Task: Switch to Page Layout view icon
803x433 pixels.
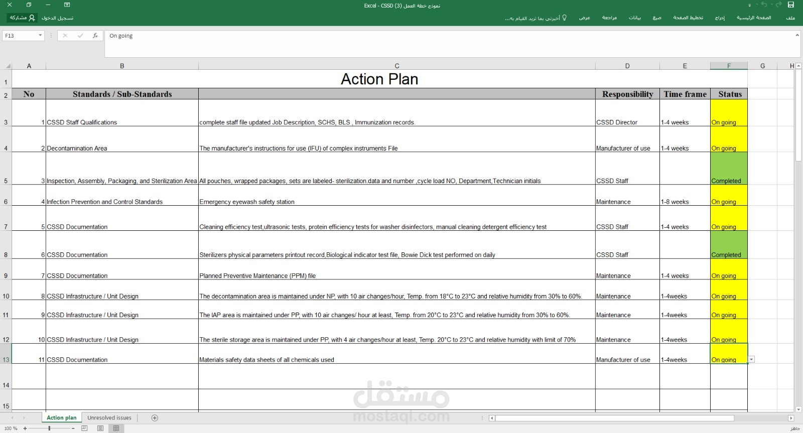Action: (x=100, y=428)
